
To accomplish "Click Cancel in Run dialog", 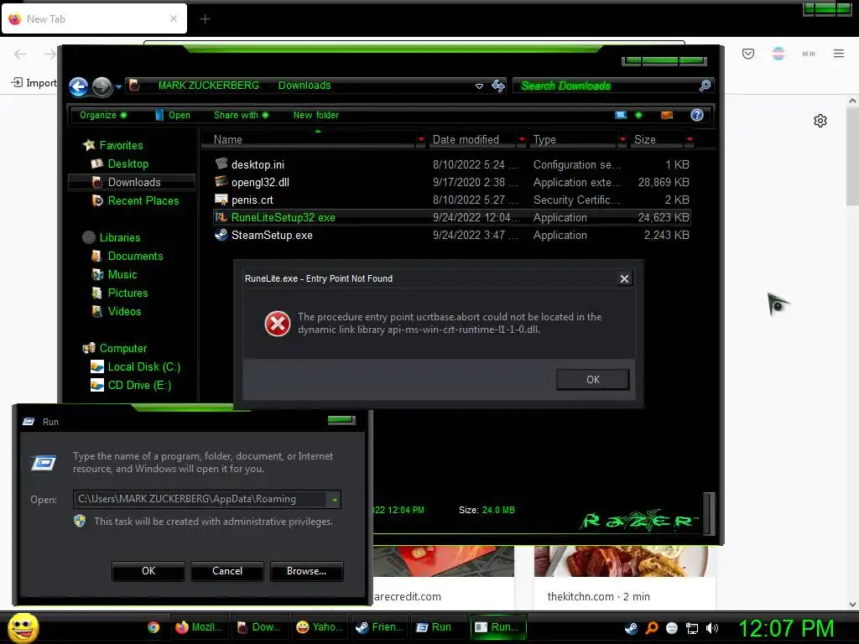I will pos(226,570).
